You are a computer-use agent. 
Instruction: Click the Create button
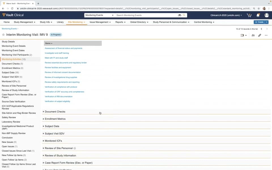(x=259, y=22)
